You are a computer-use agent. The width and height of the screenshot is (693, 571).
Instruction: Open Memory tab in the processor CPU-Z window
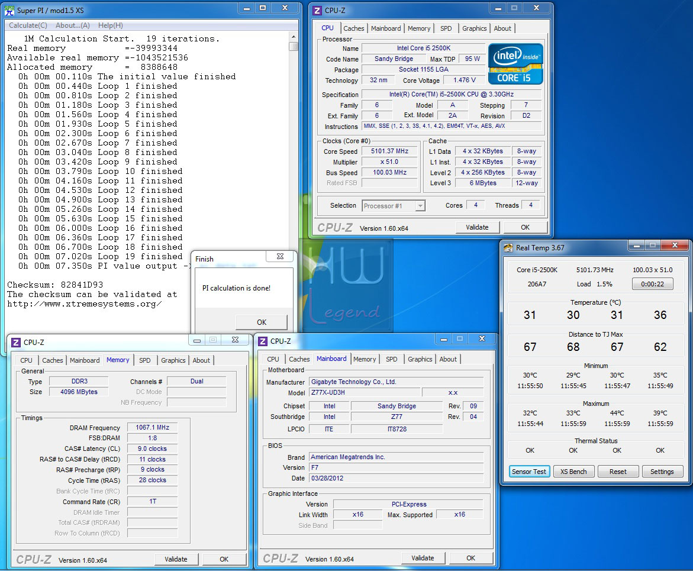419,28
